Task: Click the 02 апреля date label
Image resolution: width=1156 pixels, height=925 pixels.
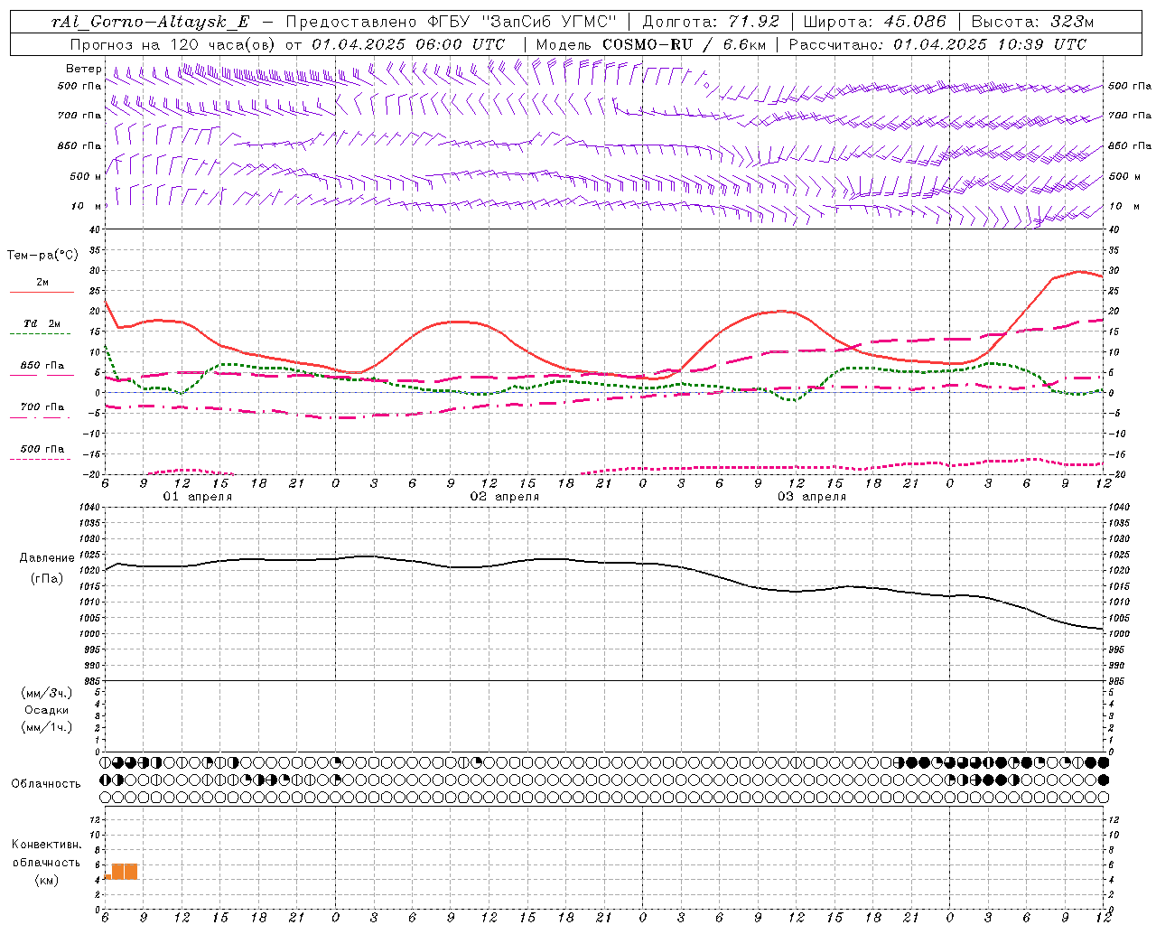Action: tap(504, 497)
